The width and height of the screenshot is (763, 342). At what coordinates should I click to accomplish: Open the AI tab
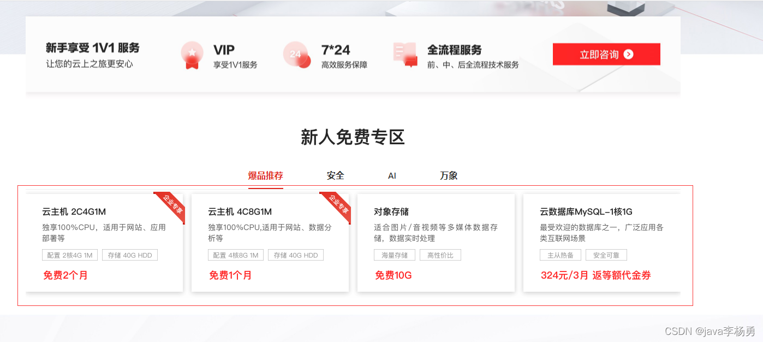392,176
